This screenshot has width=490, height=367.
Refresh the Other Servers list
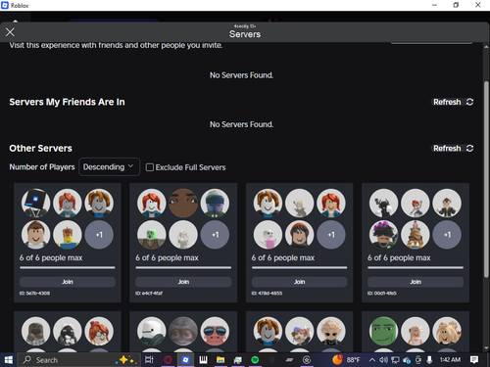pyautogui.click(x=453, y=149)
